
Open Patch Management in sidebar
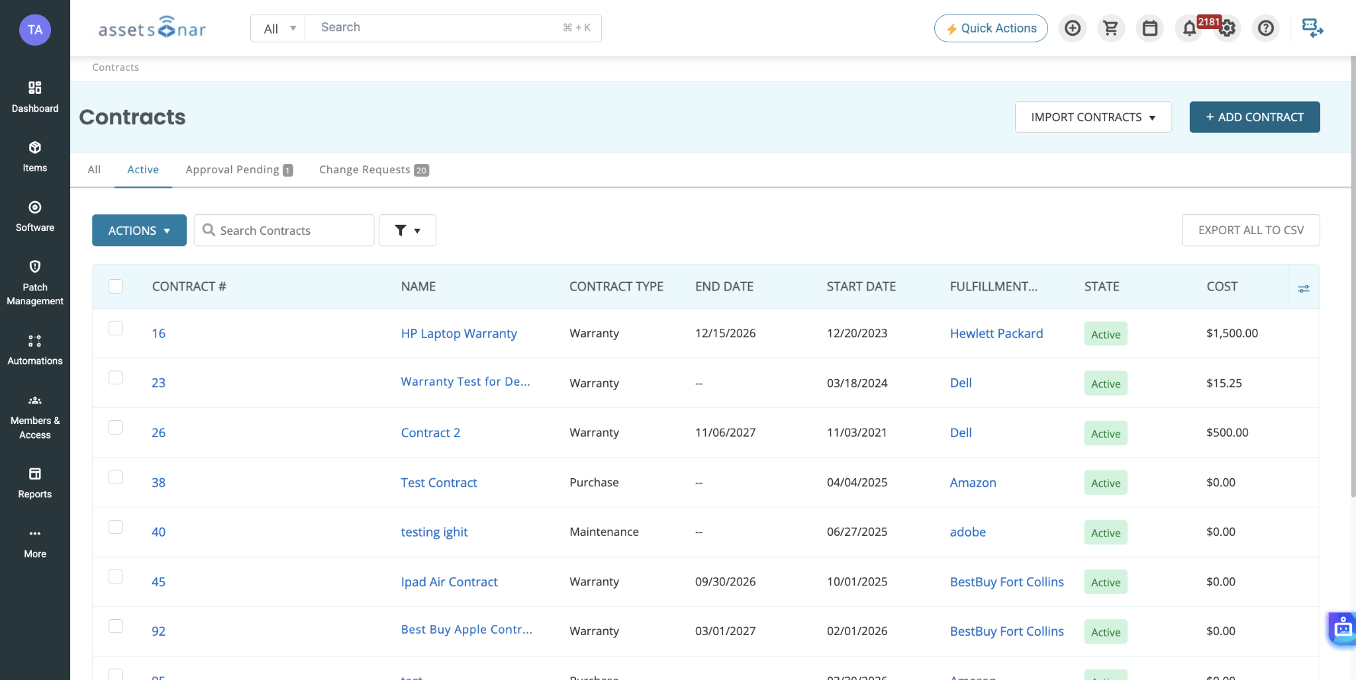[35, 283]
